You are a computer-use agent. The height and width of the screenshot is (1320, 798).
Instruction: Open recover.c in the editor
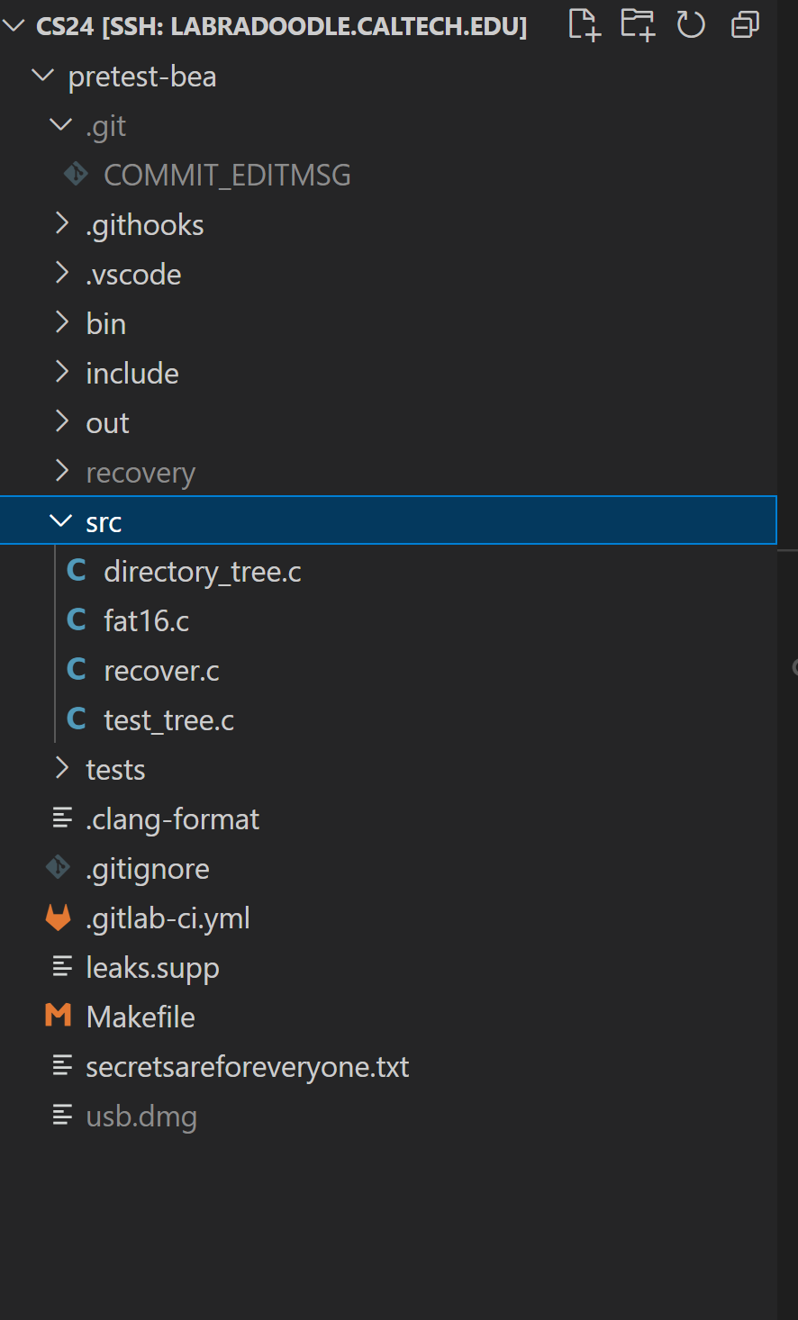click(161, 671)
